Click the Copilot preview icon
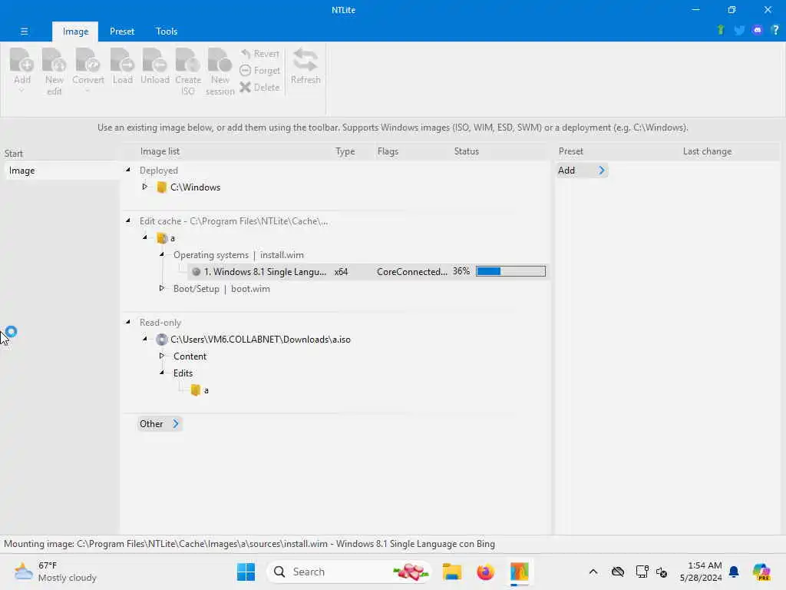Image resolution: width=786 pixels, height=590 pixels. (x=761, y=572)
